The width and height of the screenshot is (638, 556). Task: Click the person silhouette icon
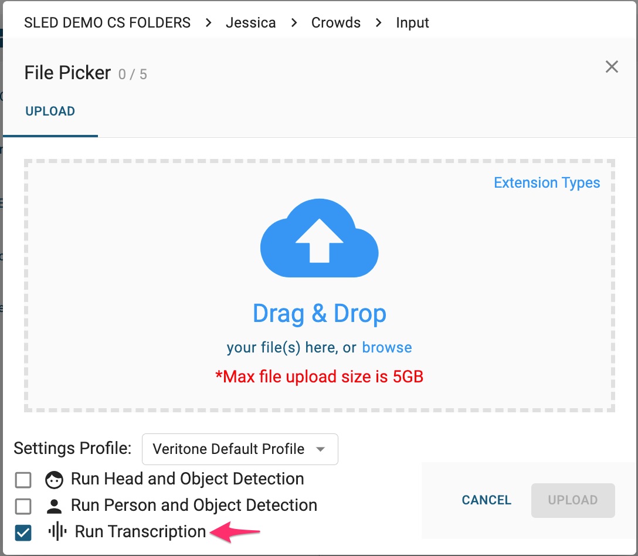(54, 506)
